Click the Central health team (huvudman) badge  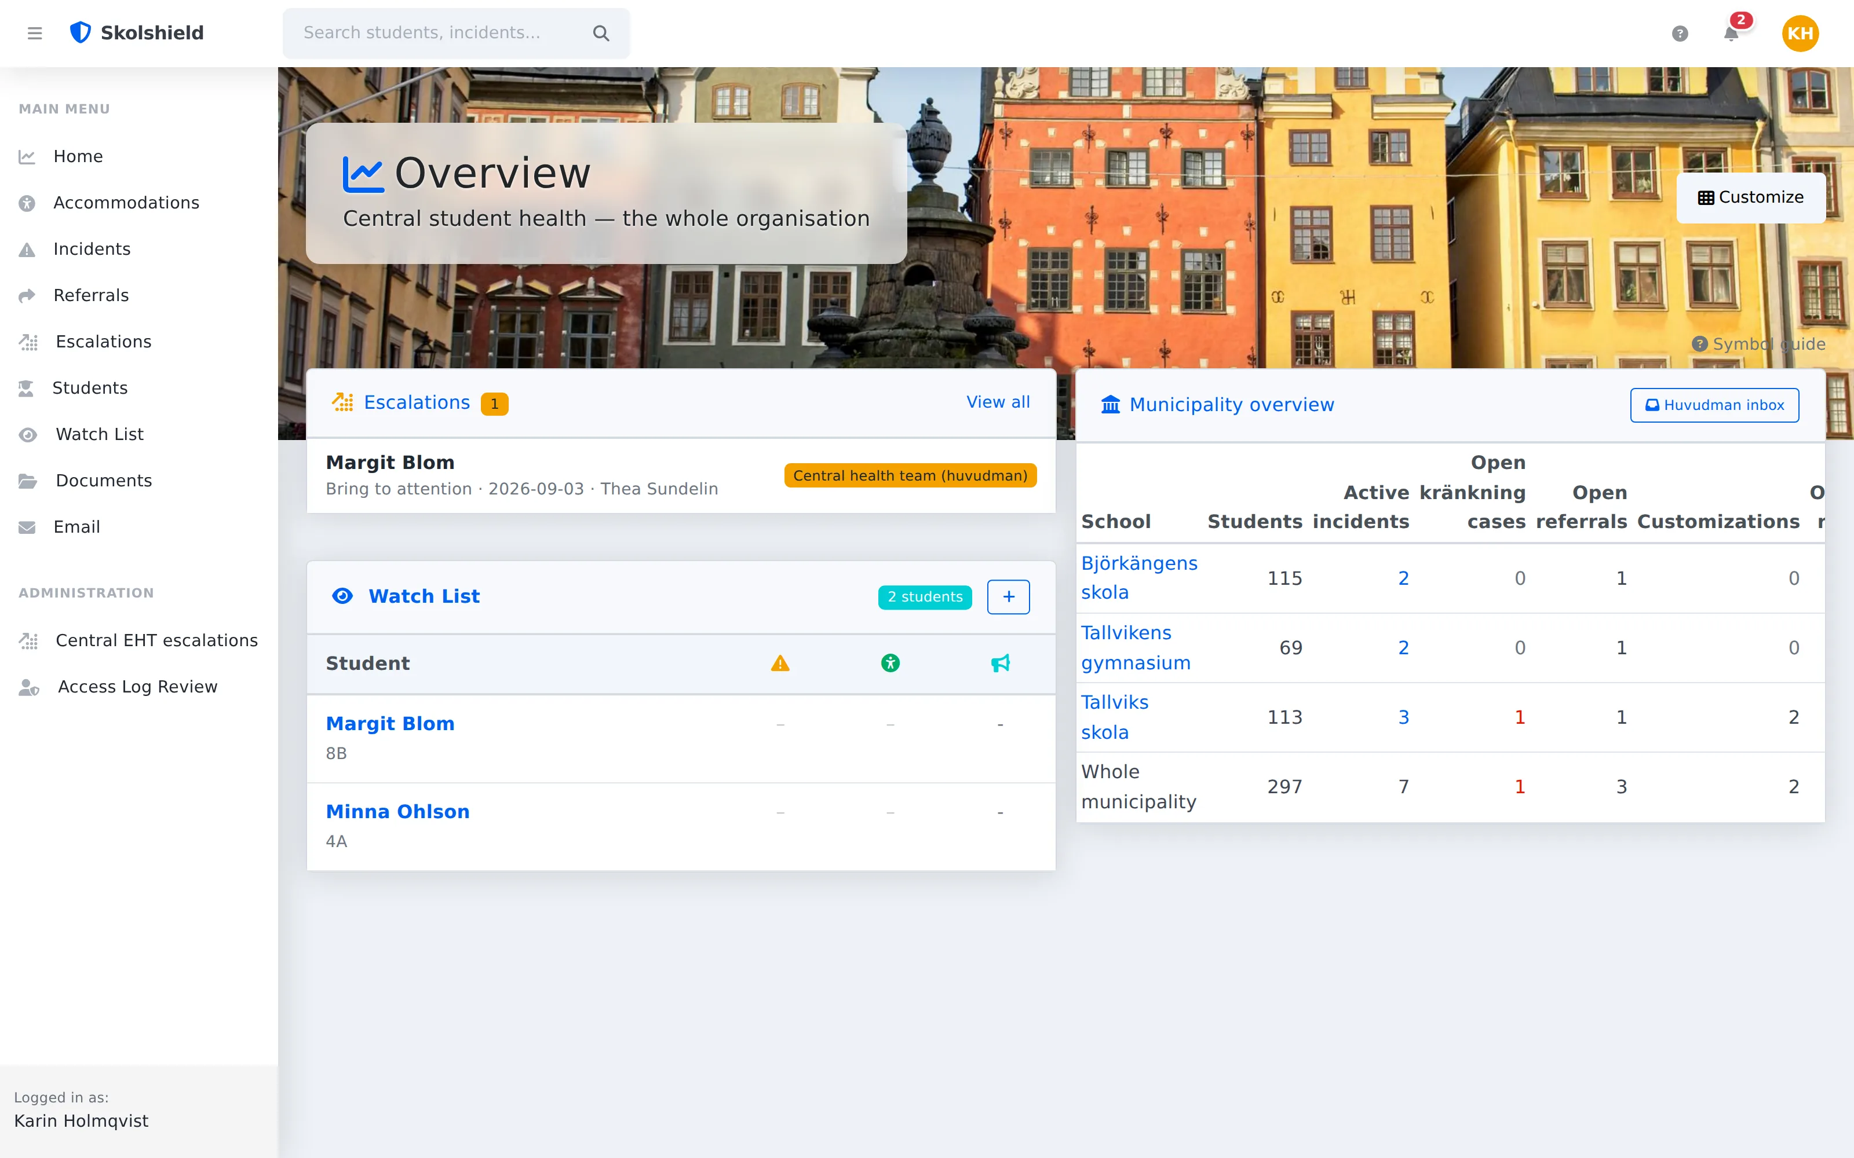point(910,475)
